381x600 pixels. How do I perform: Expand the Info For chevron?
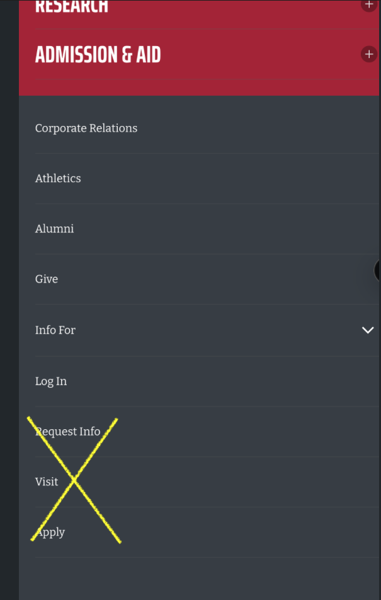click(x=368, y=330)
